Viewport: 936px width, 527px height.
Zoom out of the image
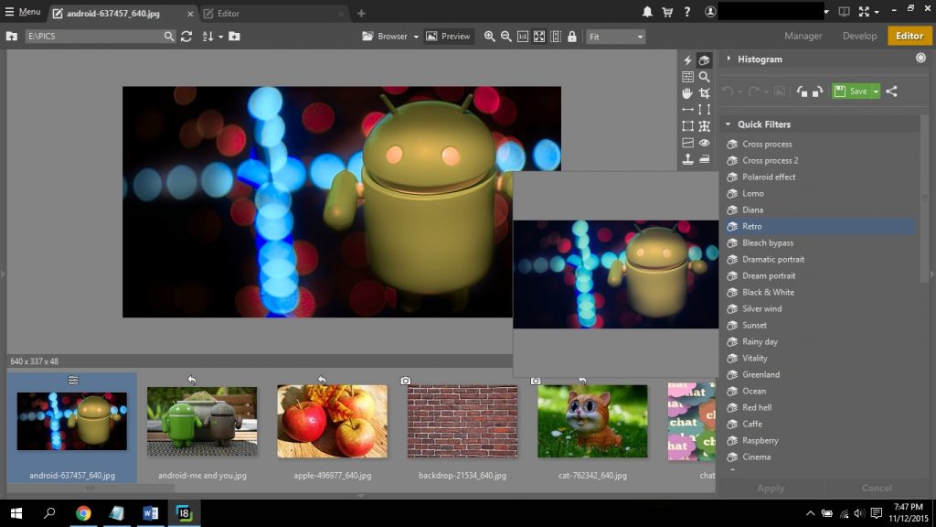[506, 37]
